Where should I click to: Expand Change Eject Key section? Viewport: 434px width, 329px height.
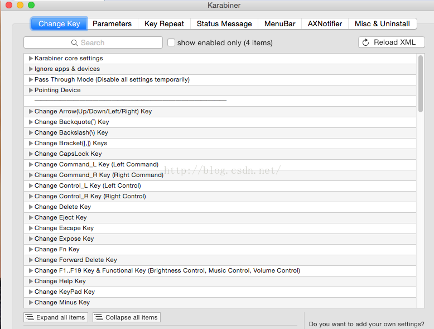pos(31,218)
